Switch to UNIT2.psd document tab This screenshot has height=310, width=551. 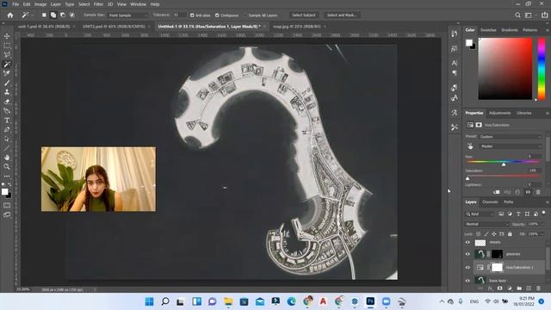point(114,27)
